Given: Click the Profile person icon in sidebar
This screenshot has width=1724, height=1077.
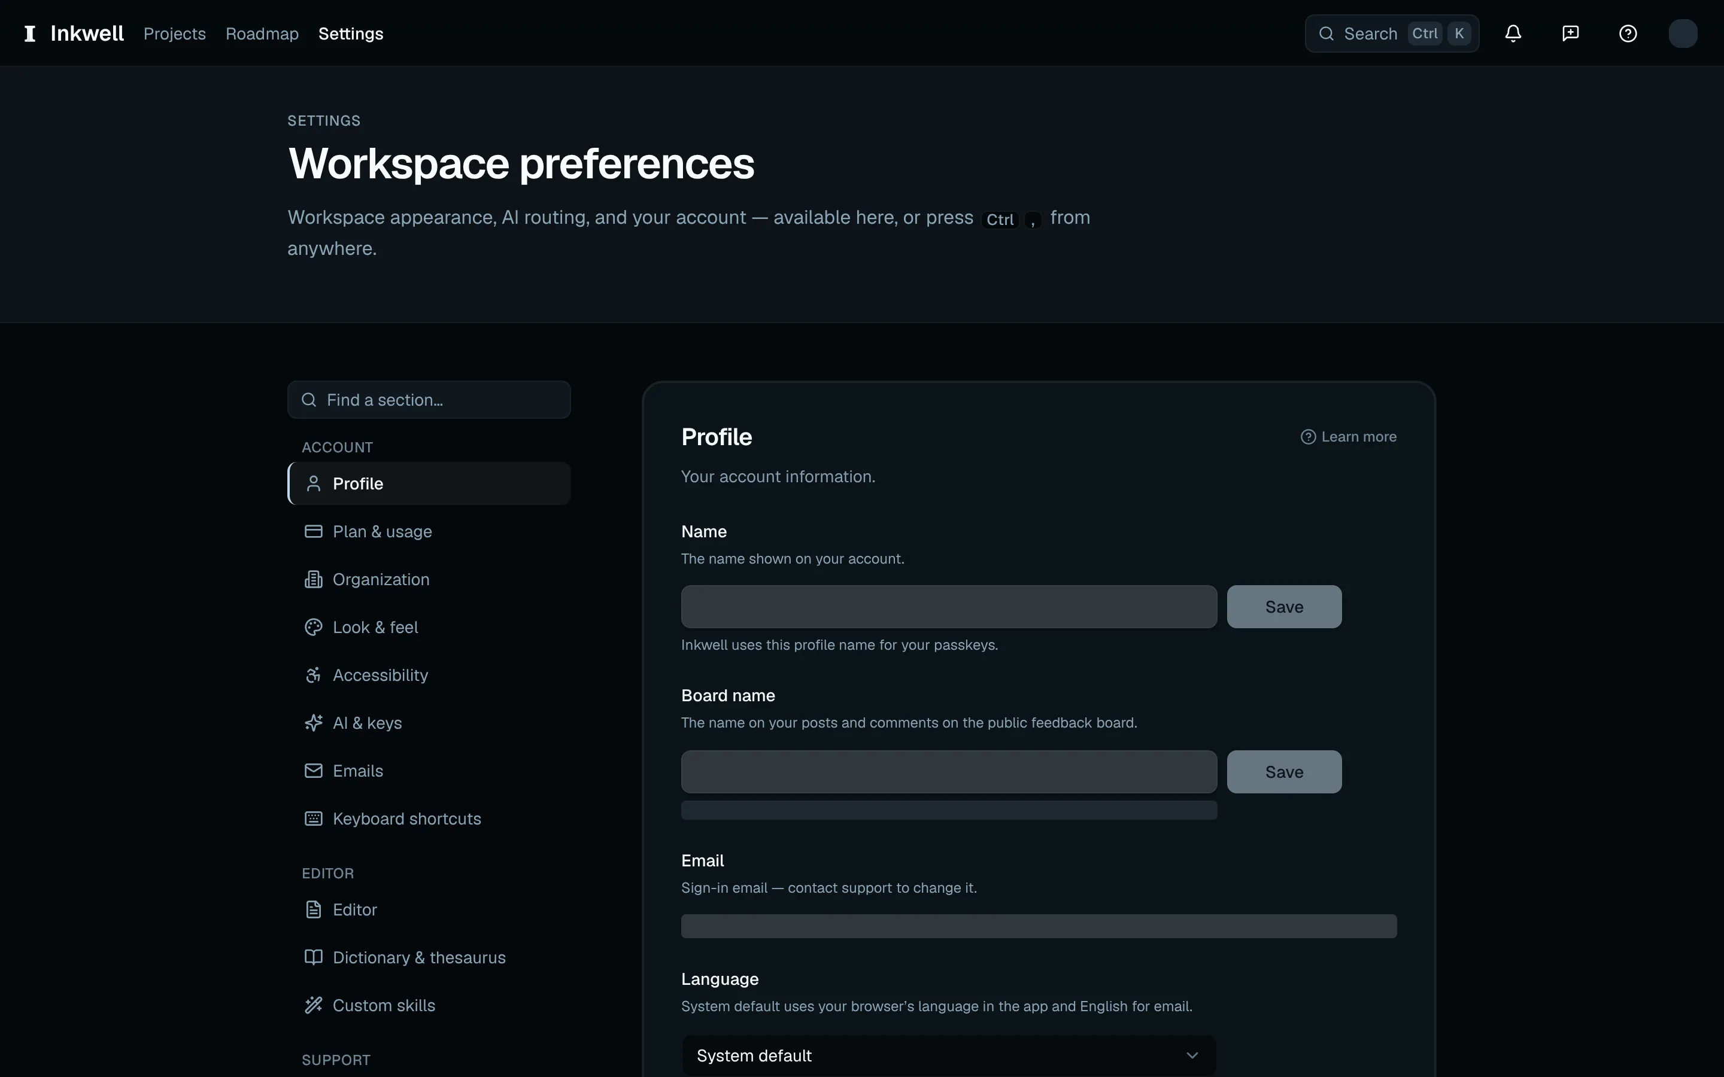Looking at the screenshot, I should pos(314,483).
